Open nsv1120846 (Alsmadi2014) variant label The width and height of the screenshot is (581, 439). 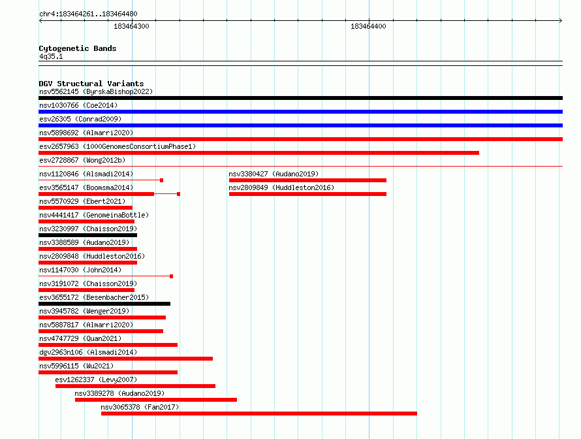86,174
